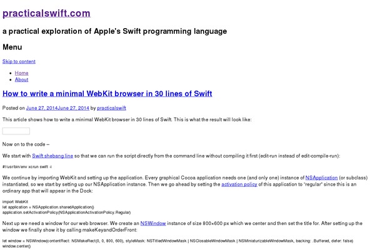Click the 'let window = NSWindow(contentRect' code line

click(x=177, y=241)
